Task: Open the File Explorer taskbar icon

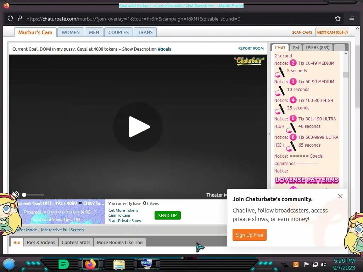Action: point(119,264)
